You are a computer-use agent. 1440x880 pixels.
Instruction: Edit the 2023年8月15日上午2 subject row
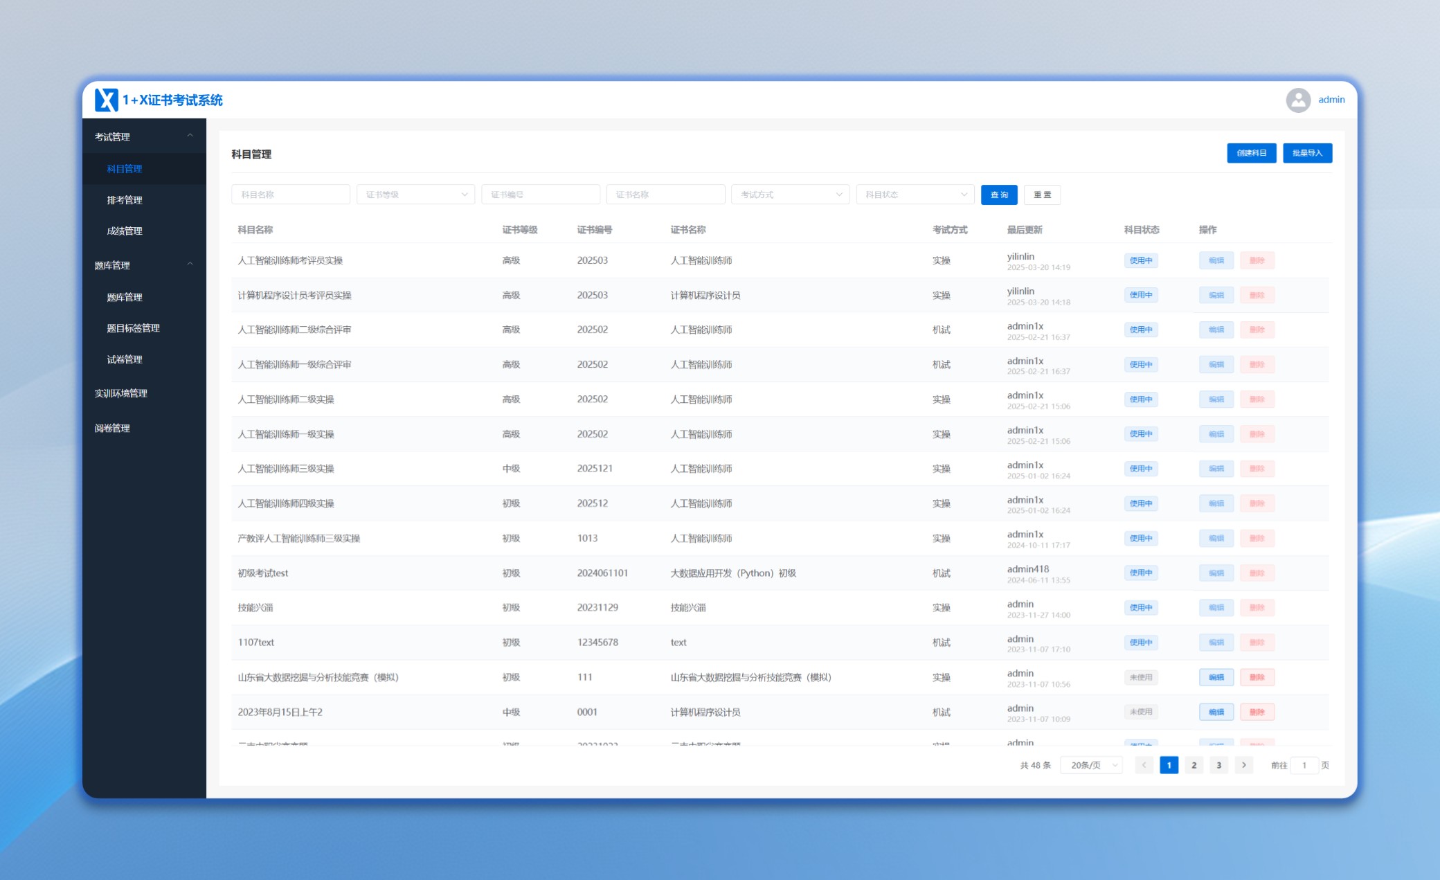(x=1216, y=712)
